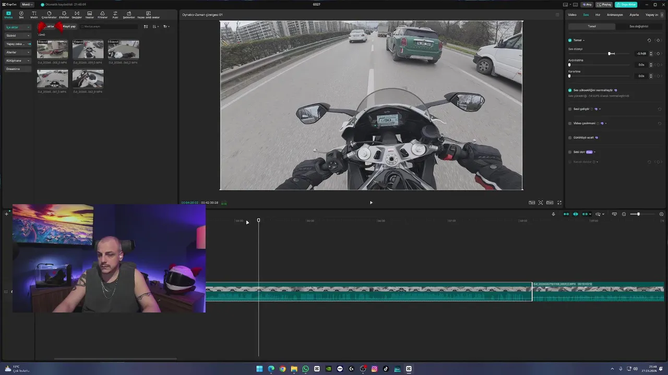Click the player scopes focus icon
668x375 pixels.
[541, 203]
